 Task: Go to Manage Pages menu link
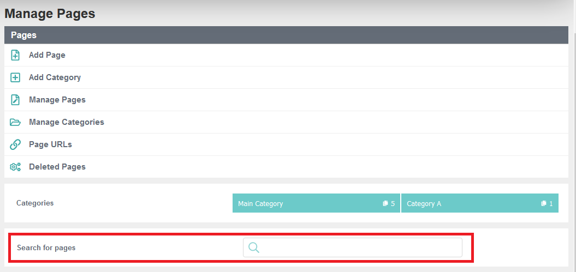pos(57,100)
